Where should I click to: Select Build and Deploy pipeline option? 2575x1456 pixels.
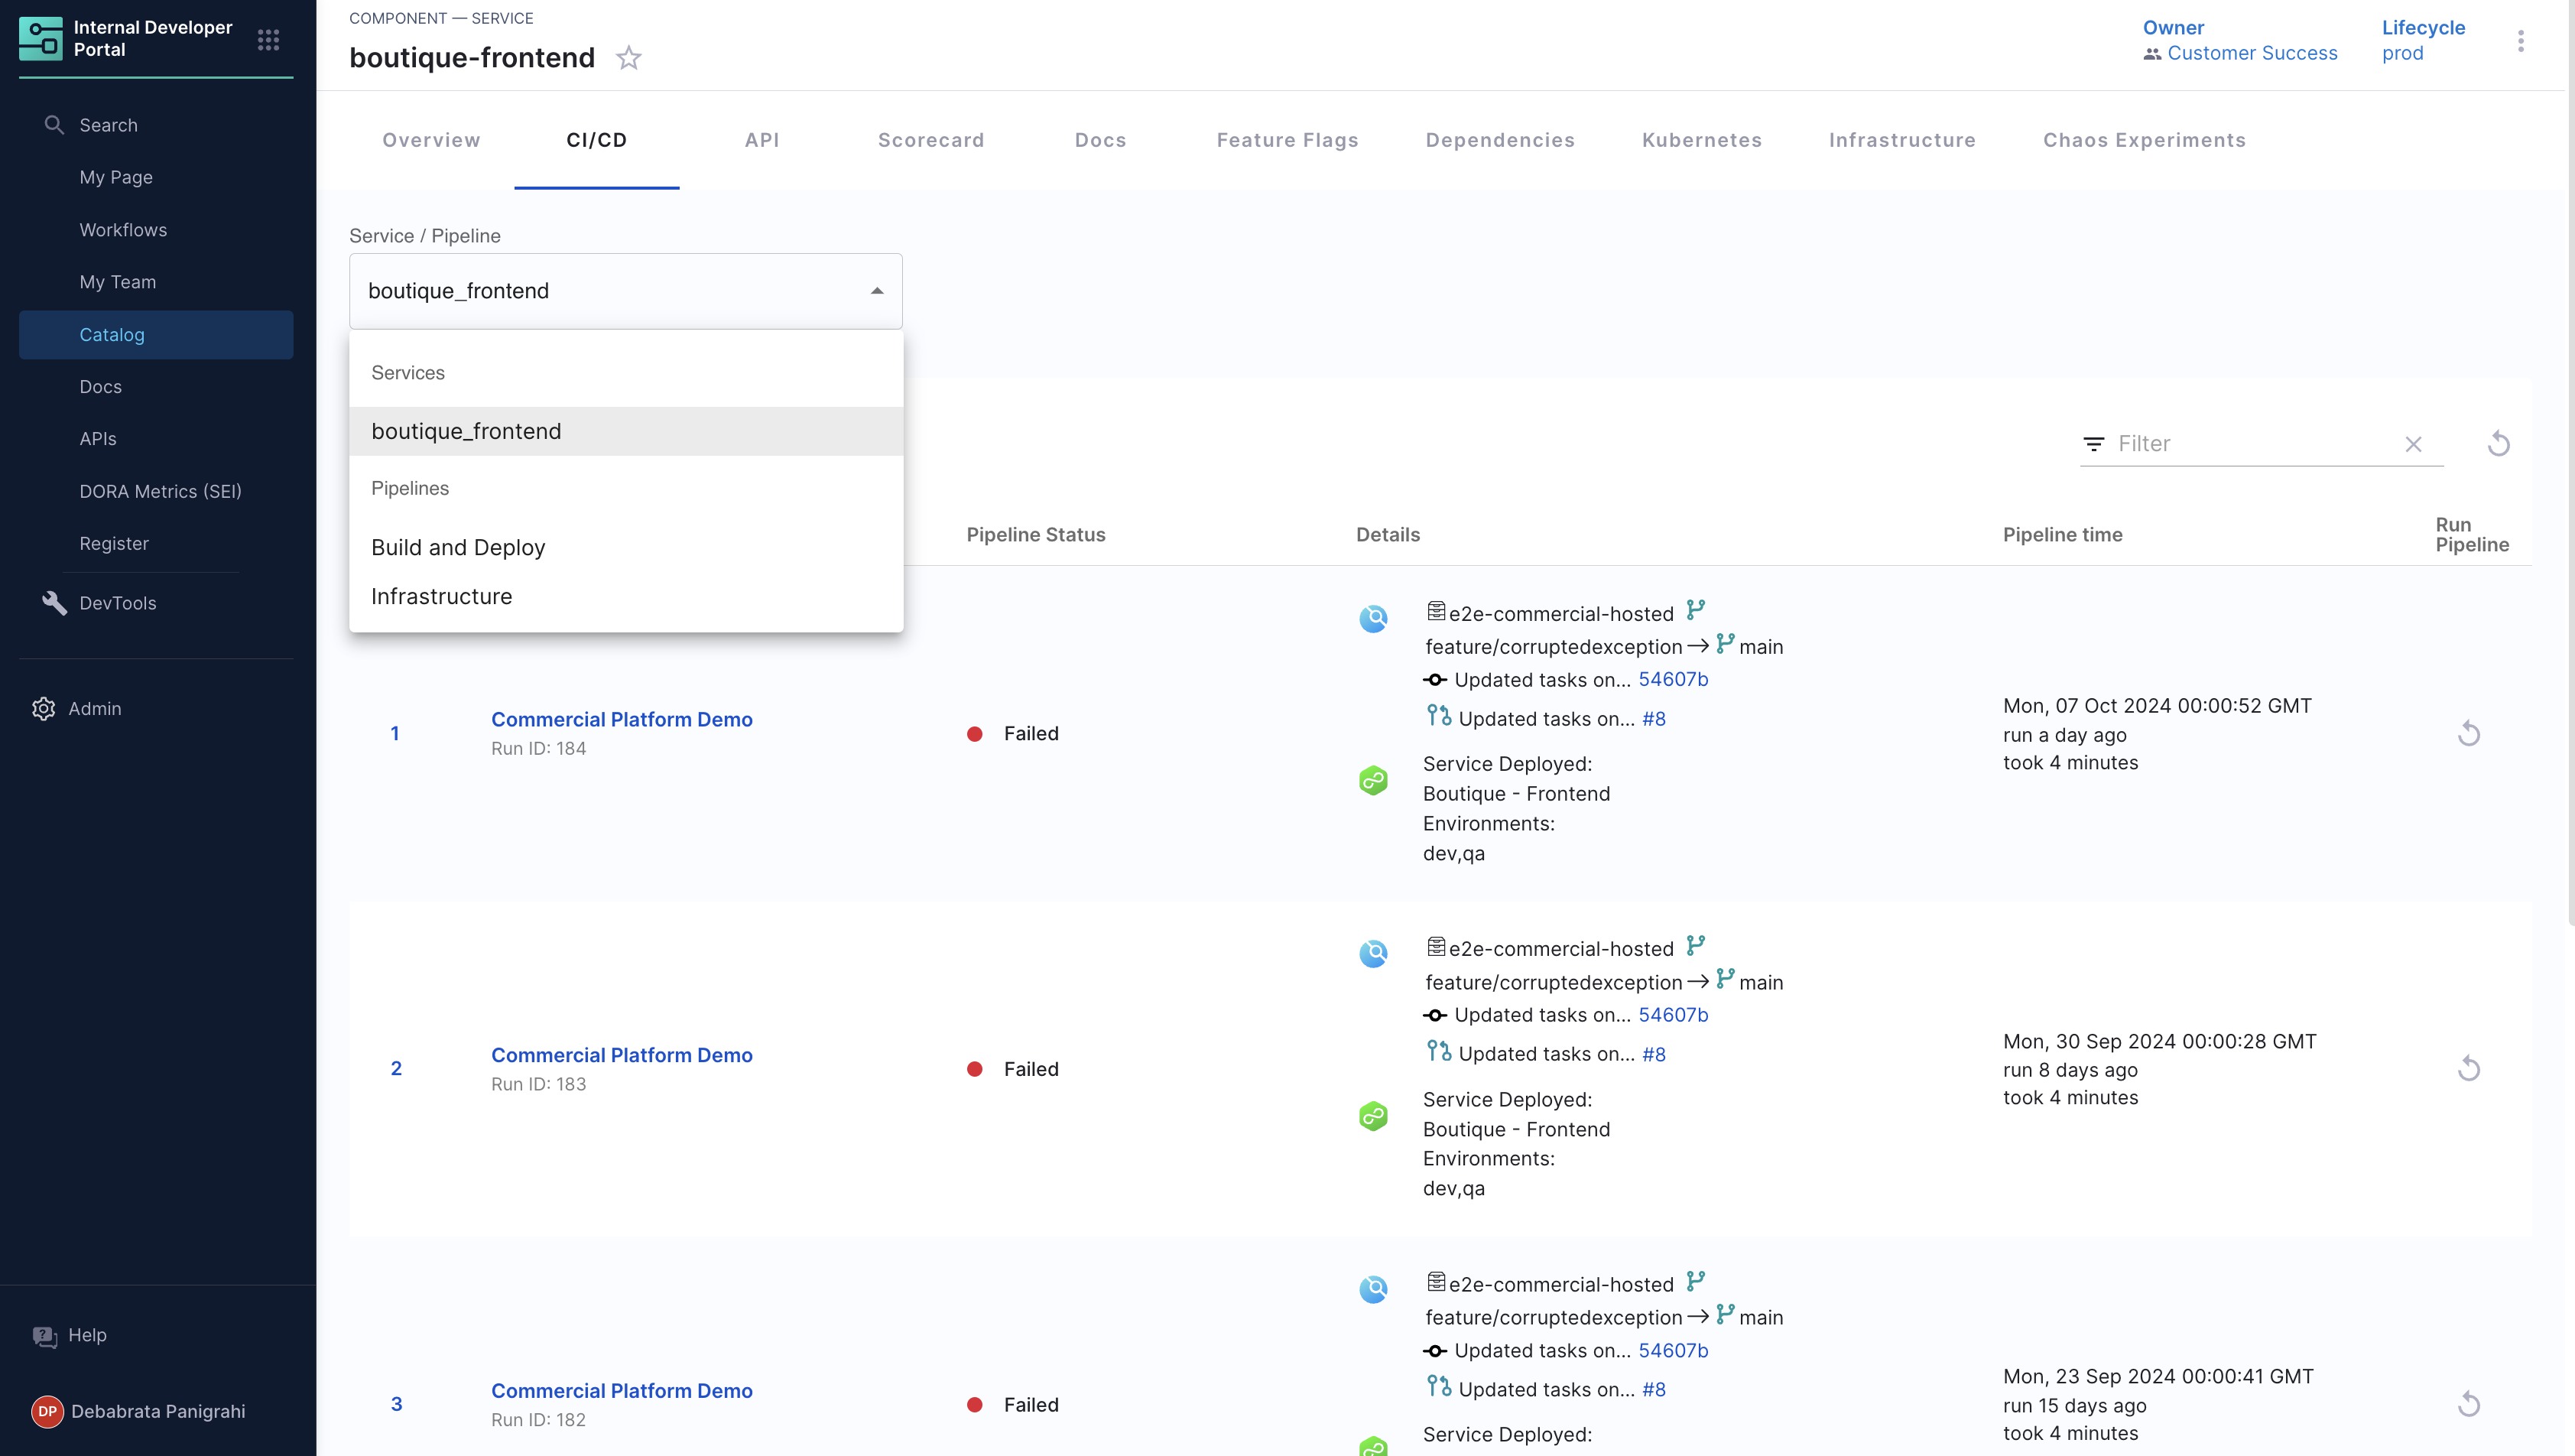pos(458,547)
